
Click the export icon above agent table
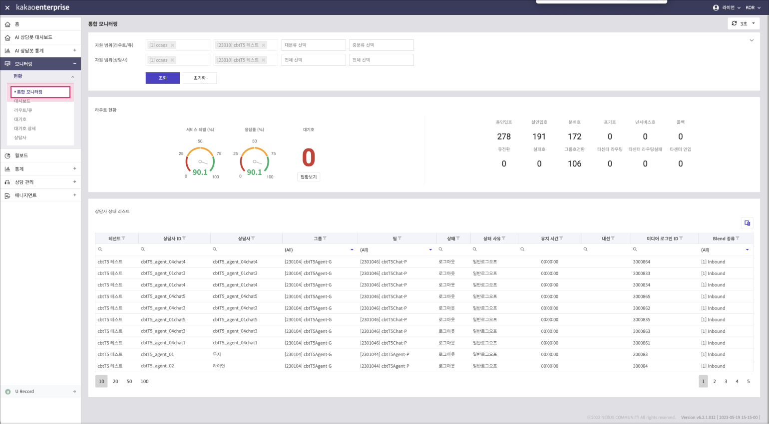pyautogui.click(x=747, y=223)
